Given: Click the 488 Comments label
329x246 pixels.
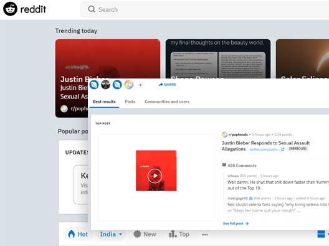Looking at the screenshot, I should pos(242,166).
